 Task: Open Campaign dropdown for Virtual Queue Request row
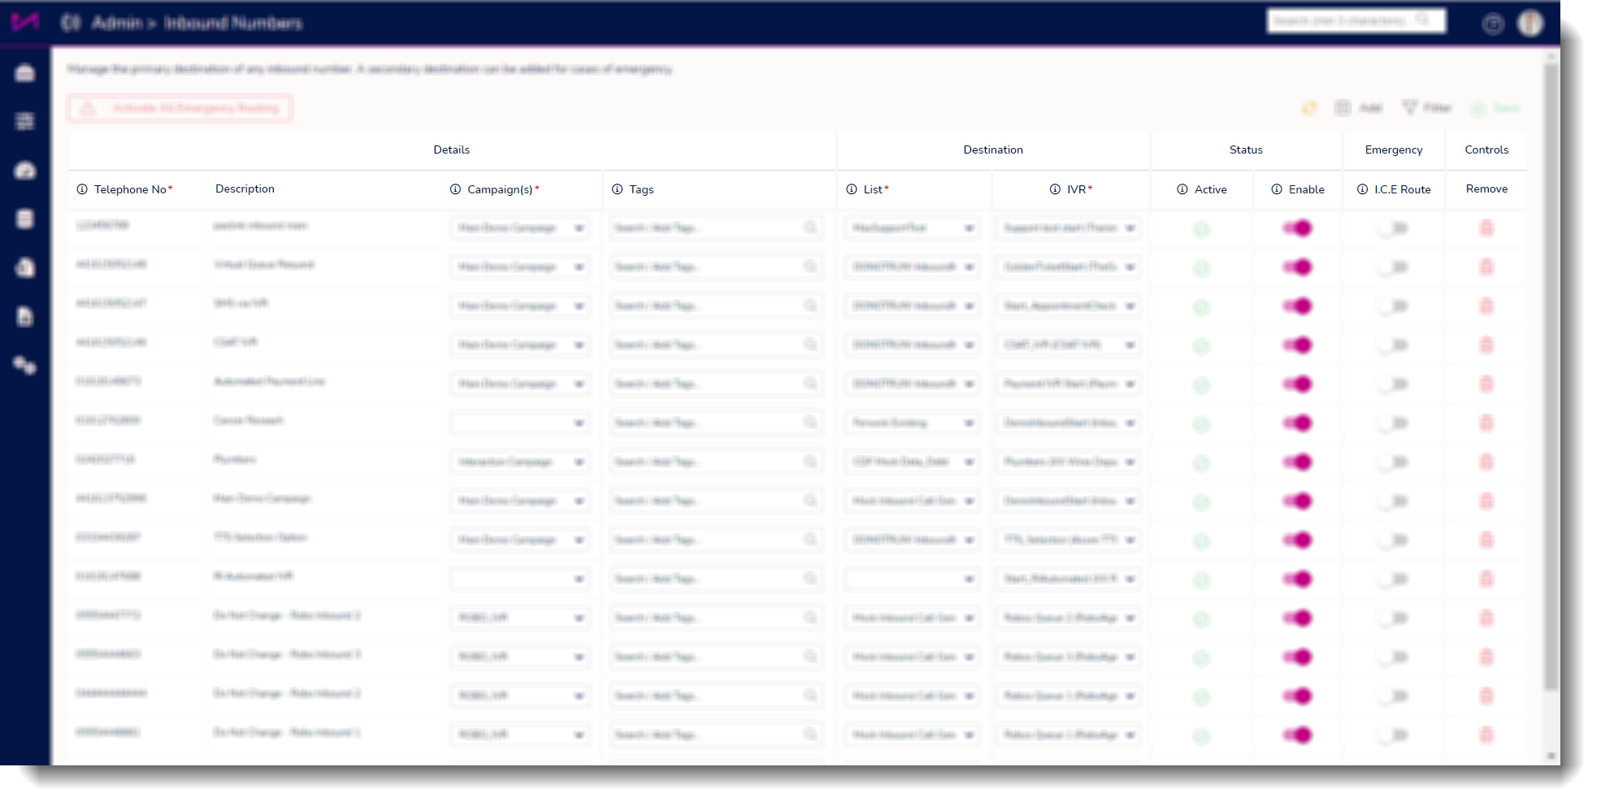point(520,267)
